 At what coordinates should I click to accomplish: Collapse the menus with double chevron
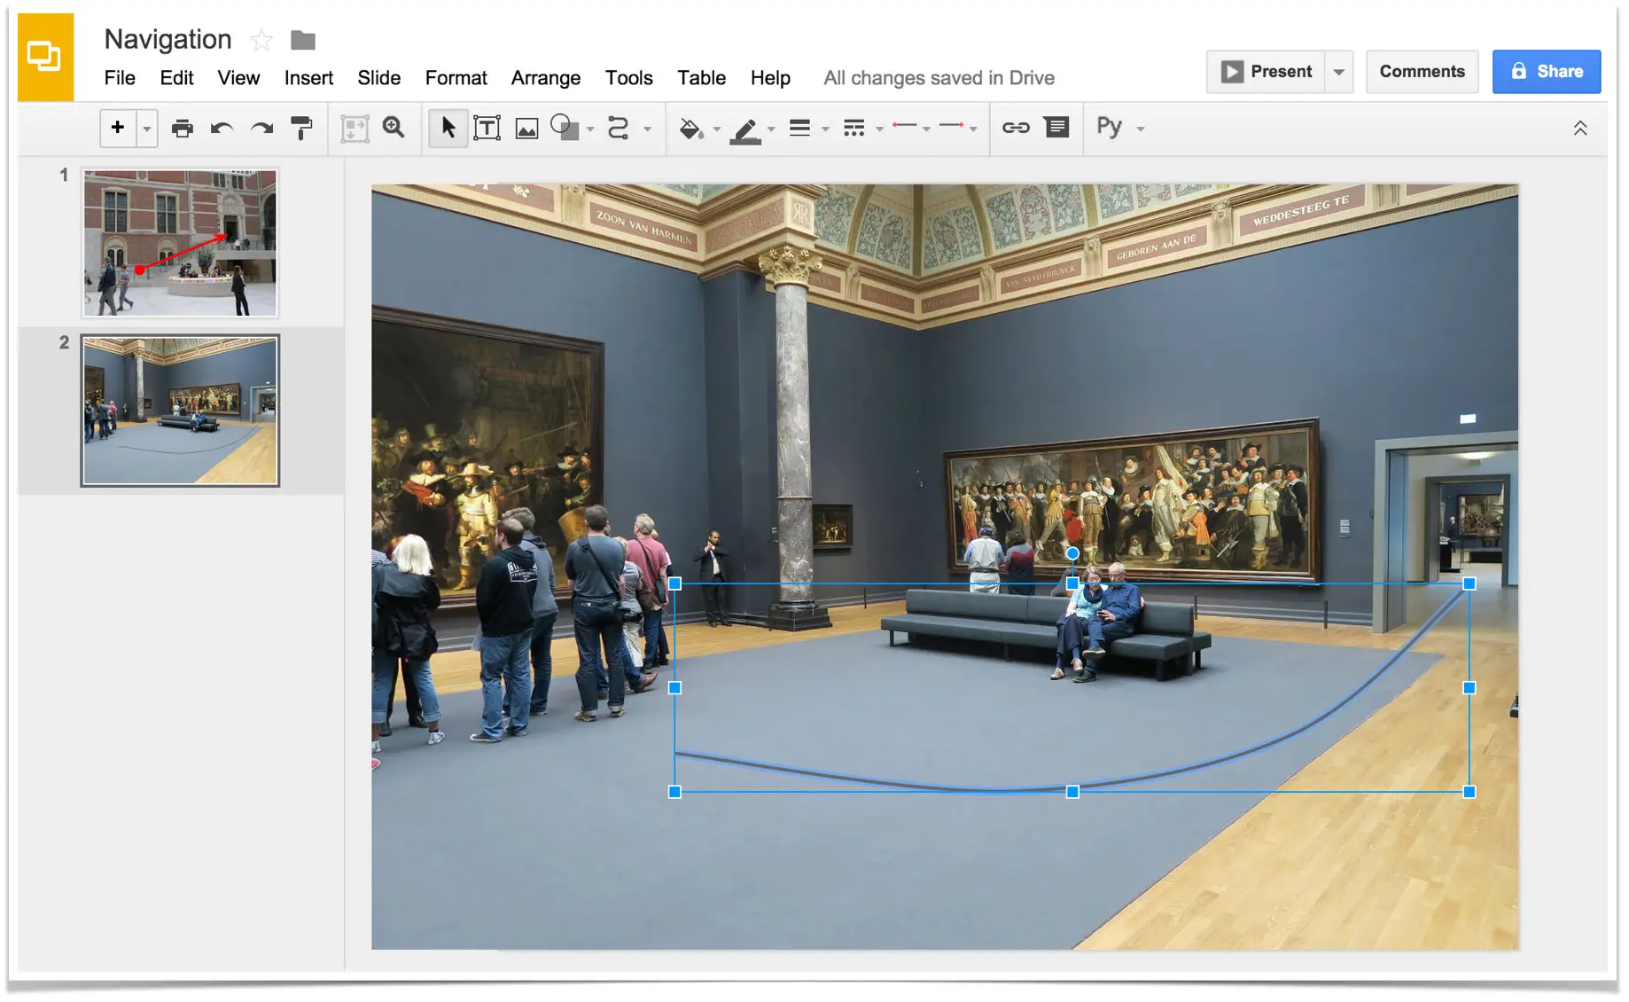(1580, 129)
